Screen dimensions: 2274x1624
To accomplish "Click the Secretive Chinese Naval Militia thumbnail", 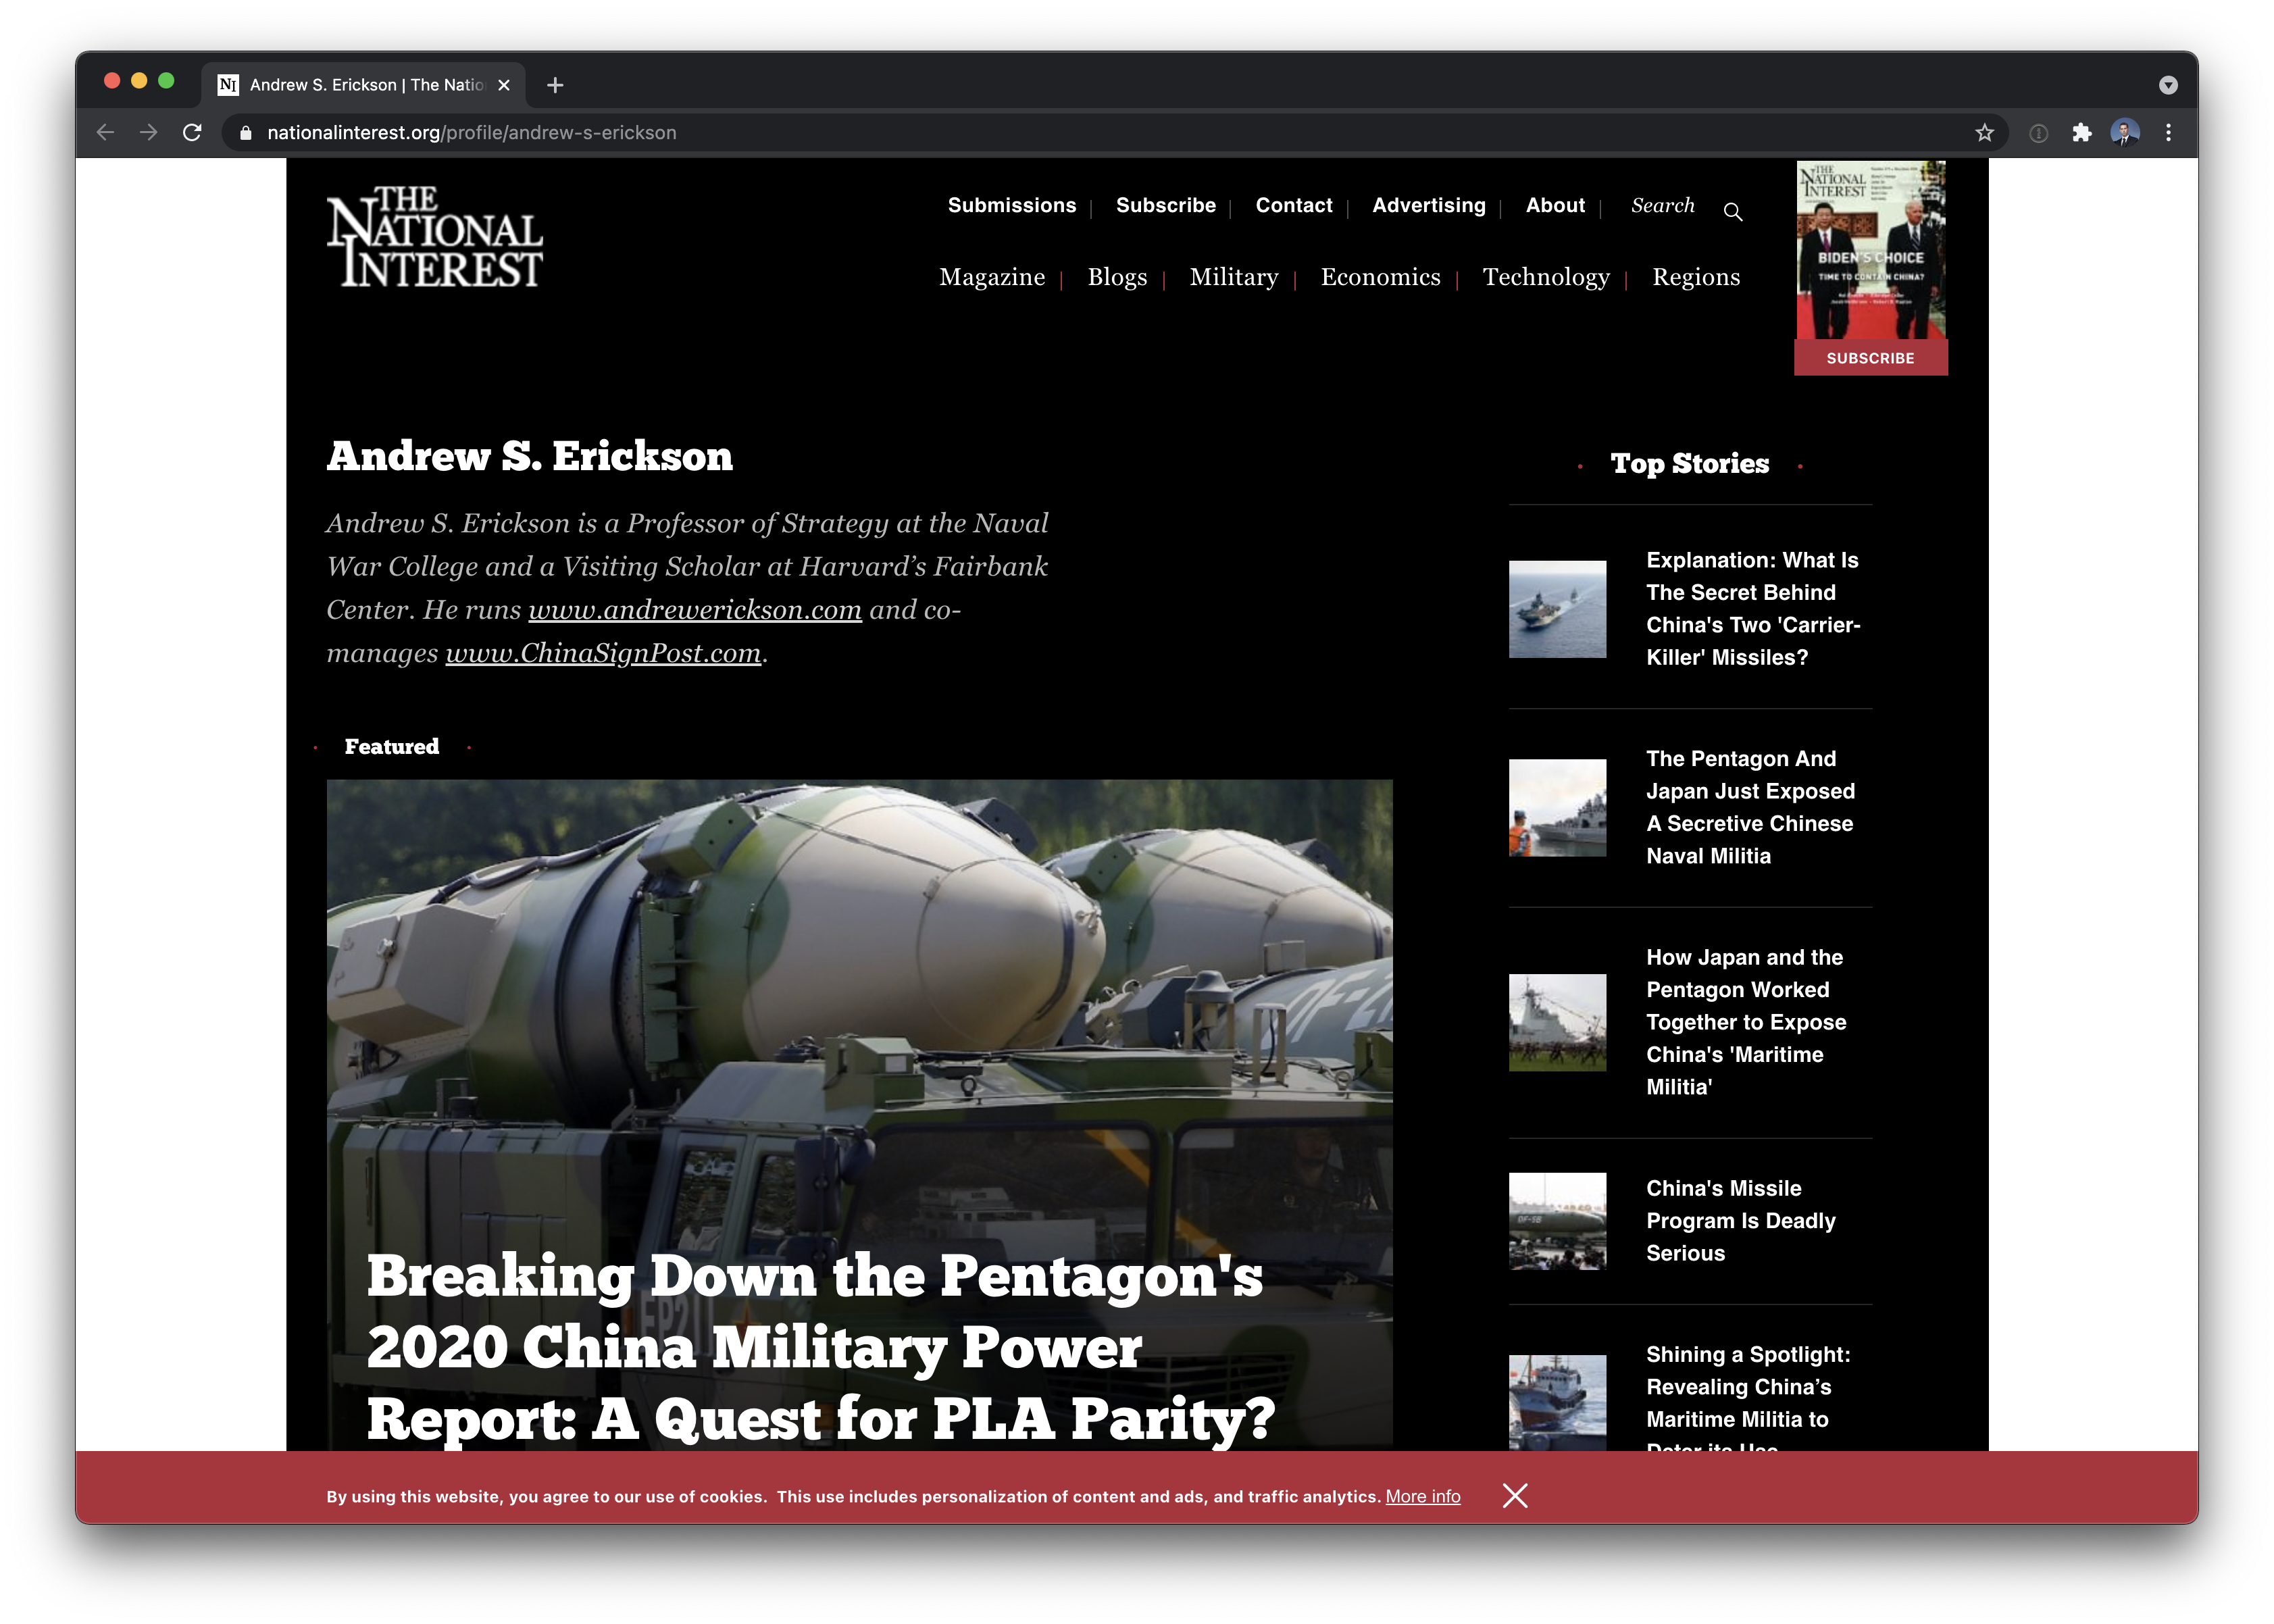I will click(x=1557, y=808).
